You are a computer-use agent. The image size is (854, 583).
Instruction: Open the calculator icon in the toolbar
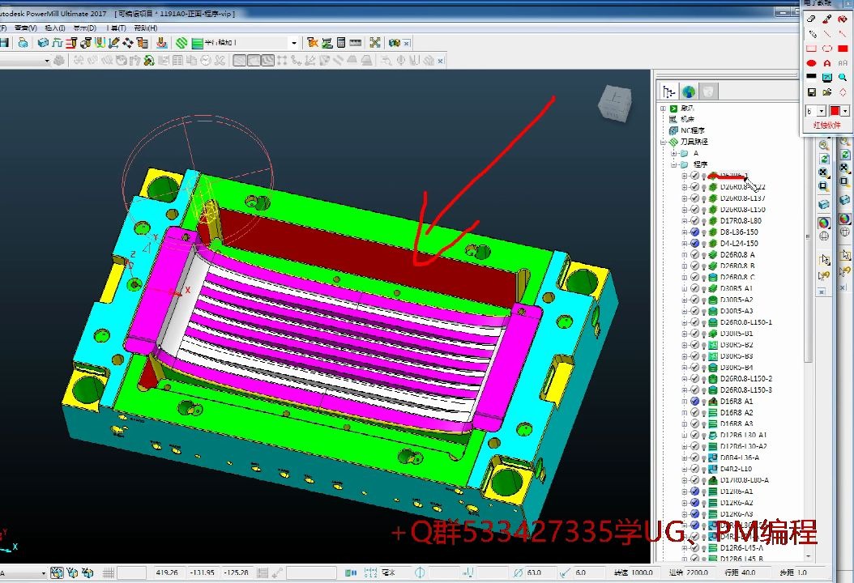click(x=341, y=42)
